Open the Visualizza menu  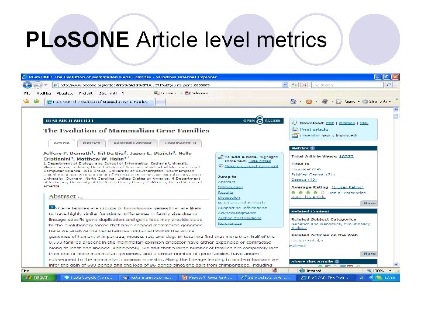click(x=65, y=93)
